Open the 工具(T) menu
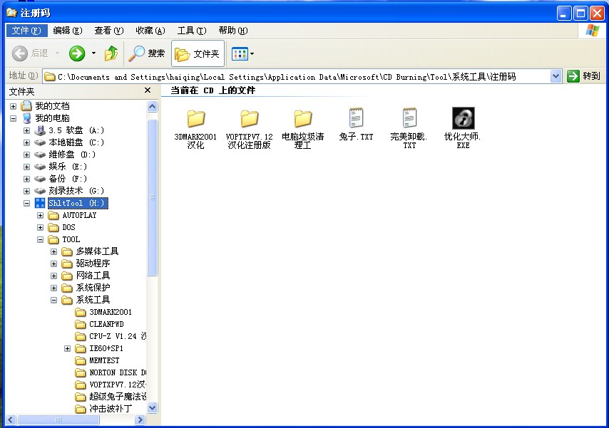Image resolution: width=609 pixels, height=428 pixels. tap(192, 31)
